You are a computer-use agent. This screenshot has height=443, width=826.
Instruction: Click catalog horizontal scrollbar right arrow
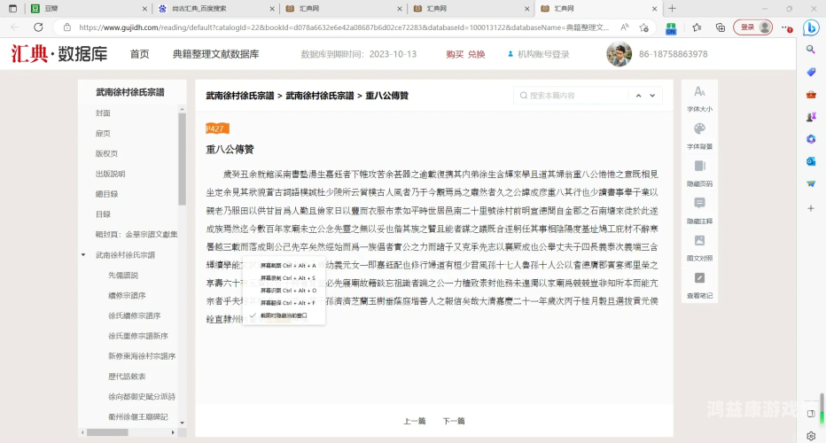tap(173, 432)
